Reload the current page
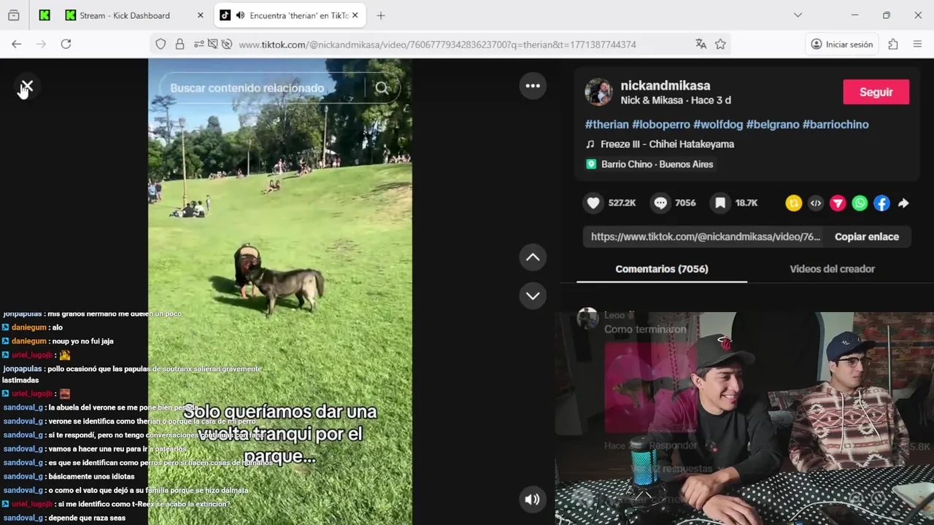 (x=66, y=44)
